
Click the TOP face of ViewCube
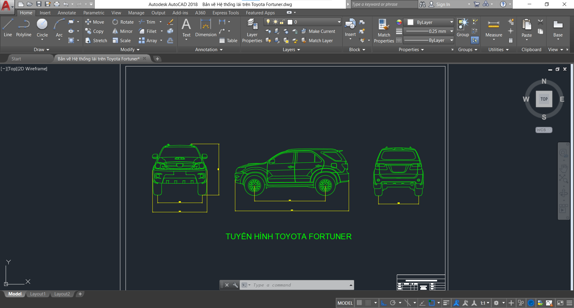pyautogui.click(x=544, y=99)
